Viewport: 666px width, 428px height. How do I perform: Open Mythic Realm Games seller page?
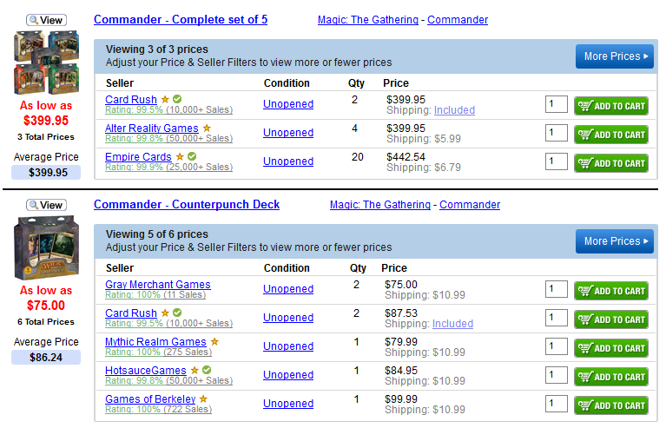[x=155, y=342]
